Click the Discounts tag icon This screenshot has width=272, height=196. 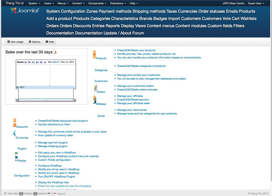tap(15, 123)
